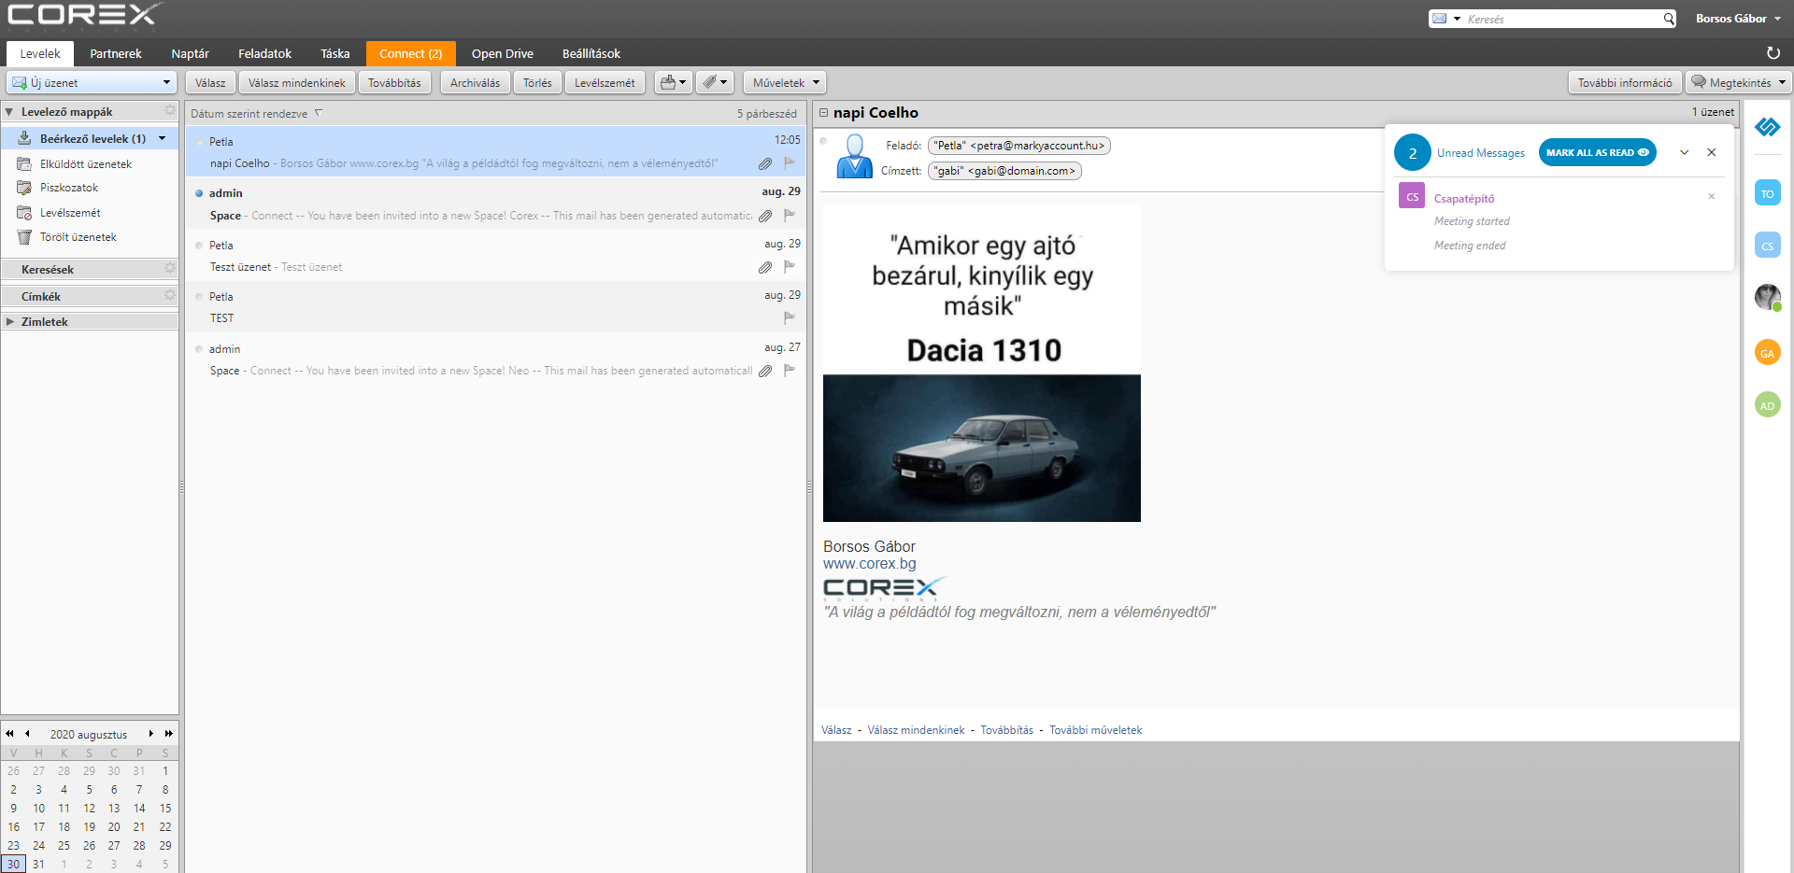The image size is (1794, 873).
Task: Click the Törlés button
Action: coord(537,82)
